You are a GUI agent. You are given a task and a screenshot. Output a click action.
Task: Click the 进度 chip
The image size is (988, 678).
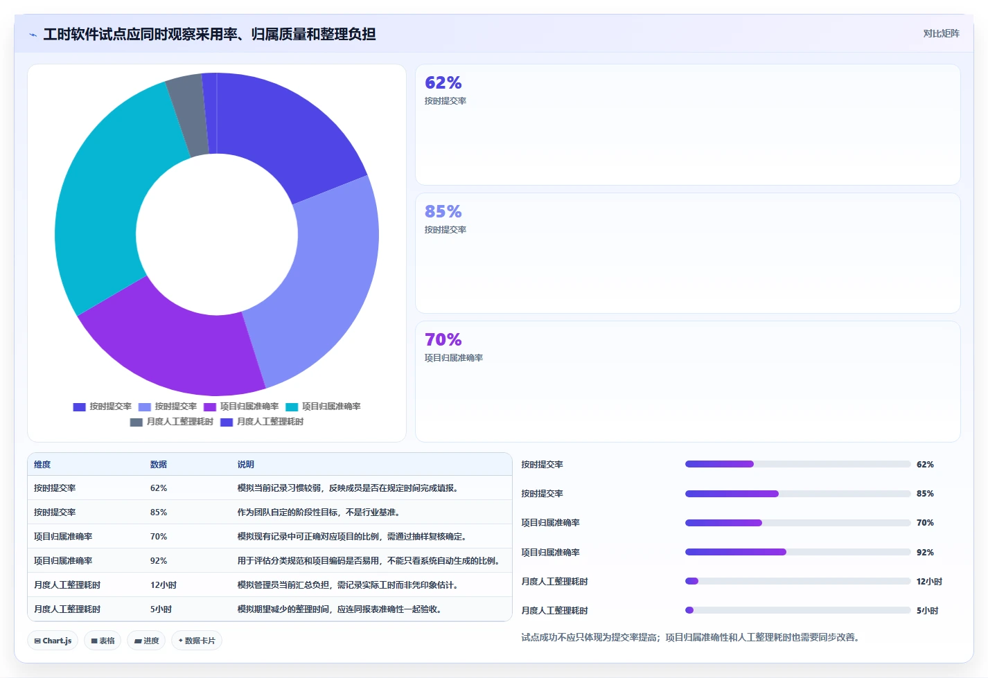click(x=146, y=641)
